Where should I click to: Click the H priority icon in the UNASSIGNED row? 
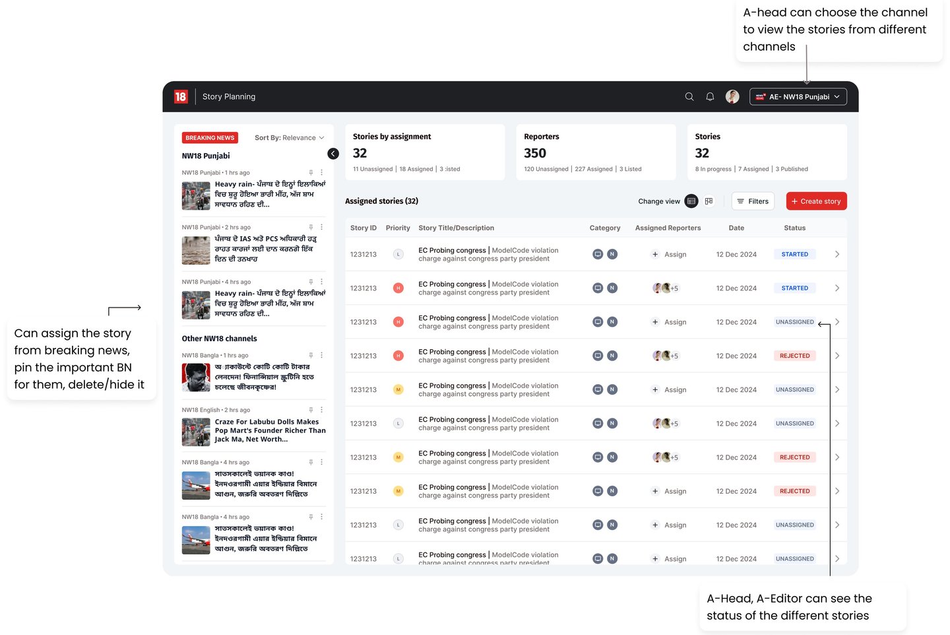[398, 322]
